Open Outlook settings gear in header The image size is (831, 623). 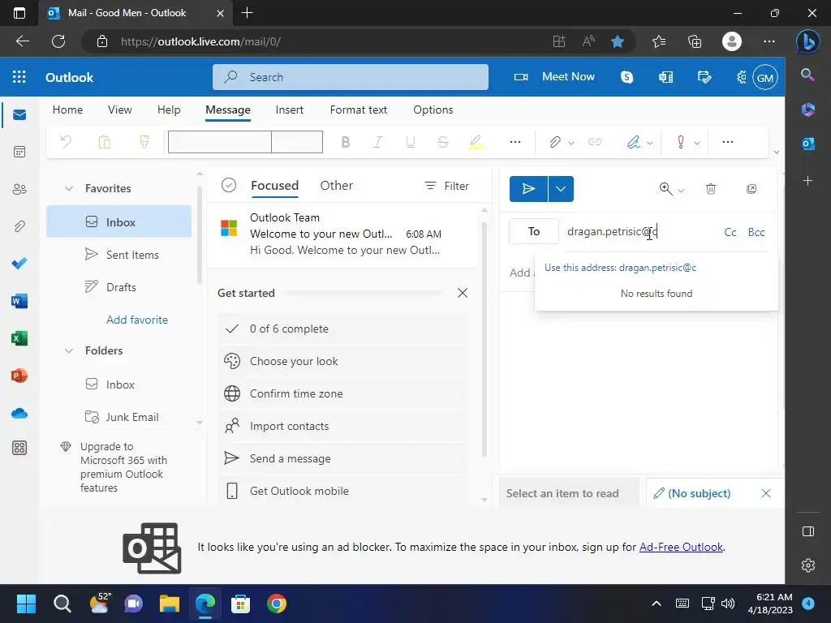[x=742, y=77]
